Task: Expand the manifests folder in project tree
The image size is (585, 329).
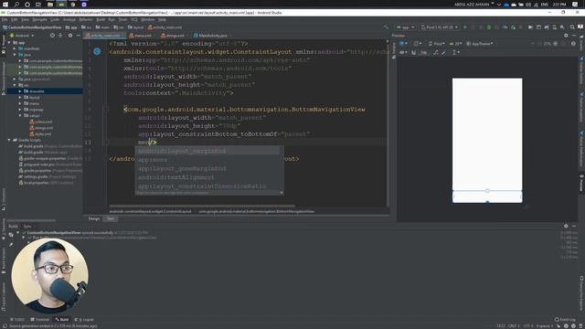Action: [x=15, y=48]
